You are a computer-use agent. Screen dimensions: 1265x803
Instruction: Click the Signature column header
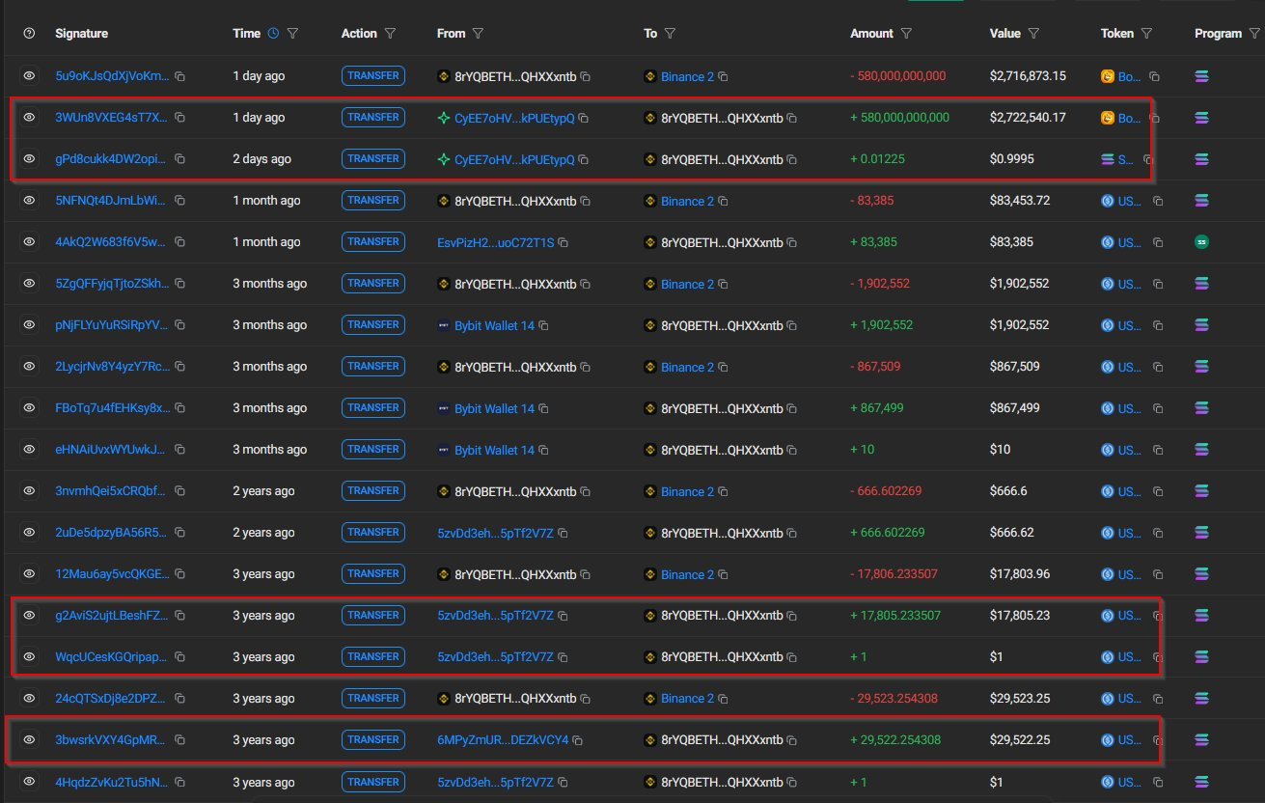[81, 33]
